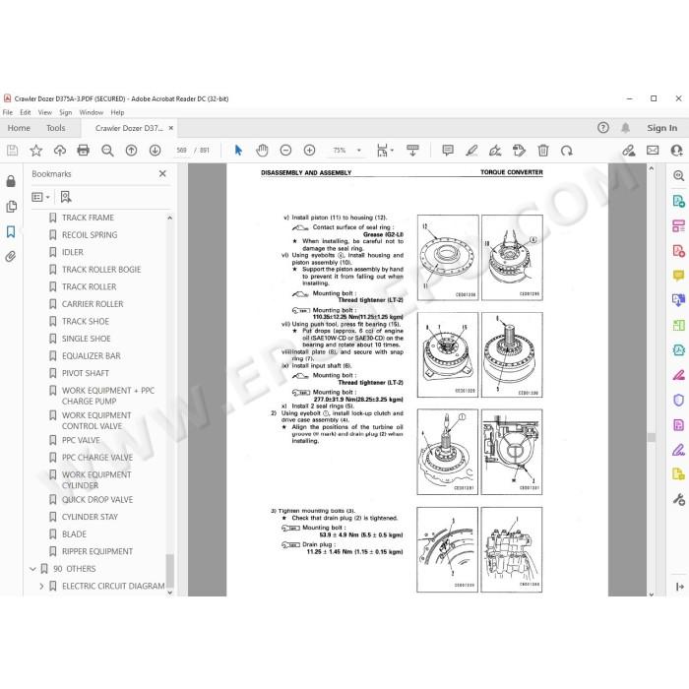Screen dimensions: 689x689
Task: Click the security lock icon in sidebar
Action: coord(11,181)
